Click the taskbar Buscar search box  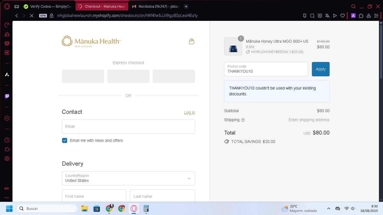47,209
